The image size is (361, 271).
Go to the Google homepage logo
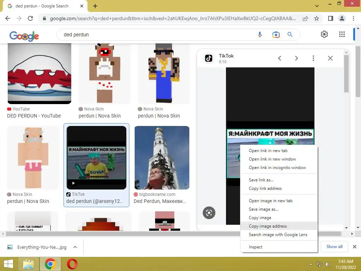[x=24, y=36]
